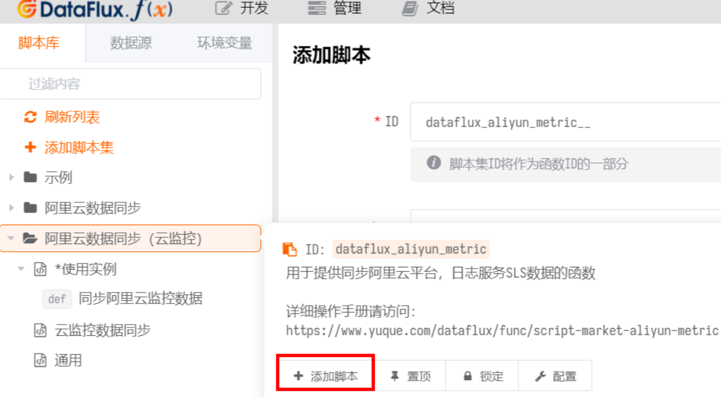The image size is (721, 398).
Task: Collapse the 阿里云数据同步（云监控）folder arrow
Action: click(11, 239)
